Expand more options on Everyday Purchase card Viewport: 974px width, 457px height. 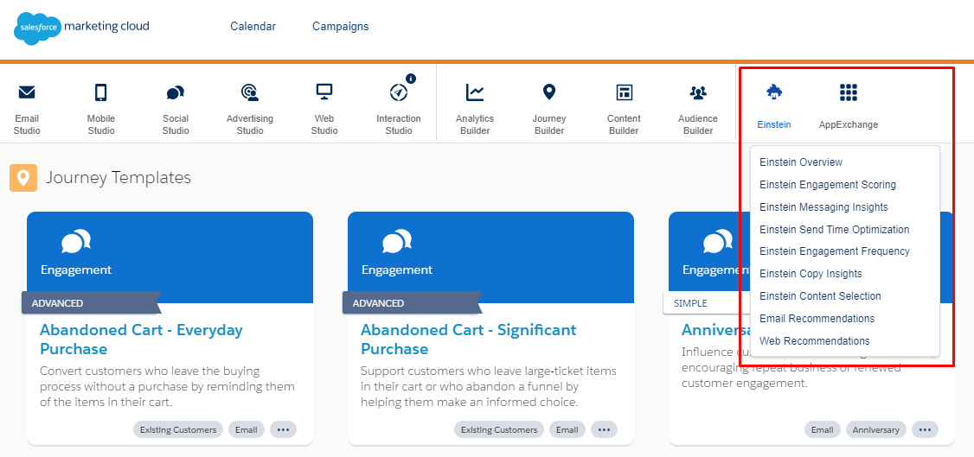pos(283,429)
